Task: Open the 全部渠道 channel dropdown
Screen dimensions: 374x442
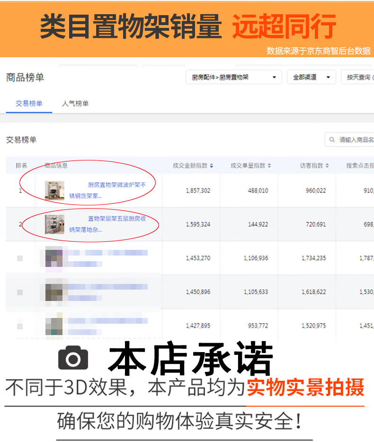Action: [311, 77]
